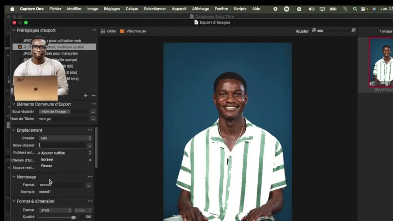Open the Dossier 'tuto' dropdown
The width and height of the screenshot is (393, 221).
click(x=65, y=138)
